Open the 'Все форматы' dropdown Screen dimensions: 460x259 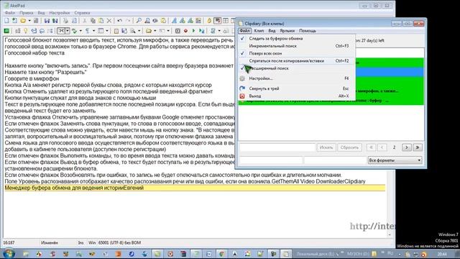click(x=395, y=160)
